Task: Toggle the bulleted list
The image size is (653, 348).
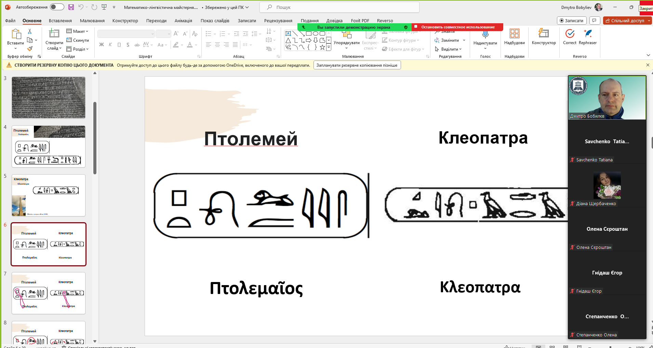Action: 208,34
